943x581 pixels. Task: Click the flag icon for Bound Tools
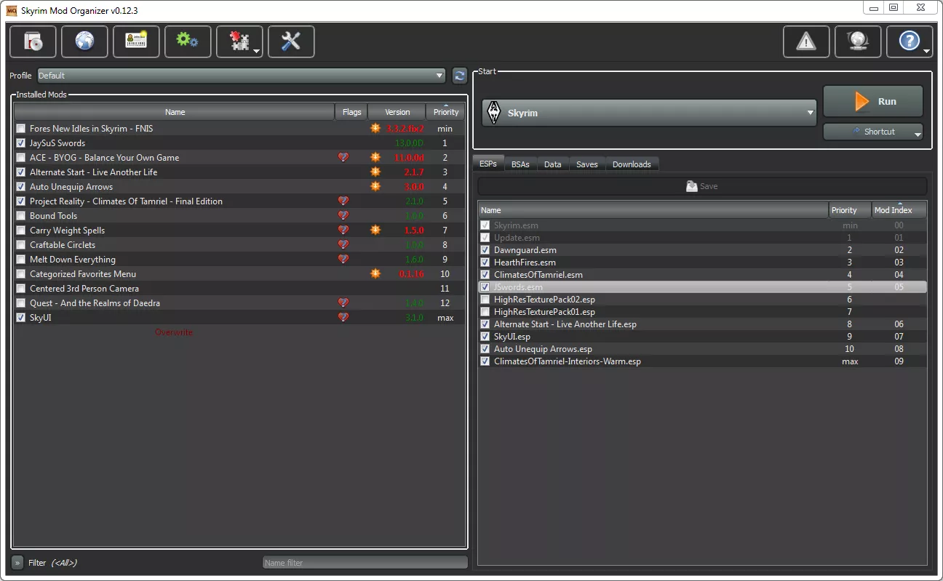343,215
